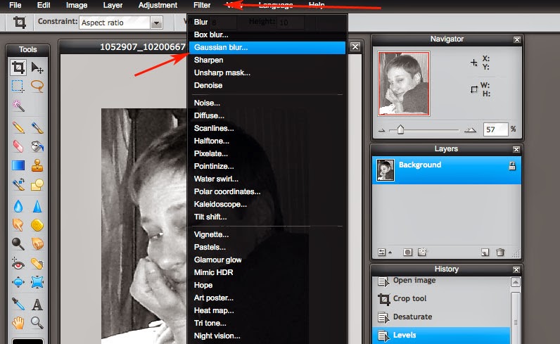Select the Marquee selection tool
560x344 pixels.
point(18,87)
